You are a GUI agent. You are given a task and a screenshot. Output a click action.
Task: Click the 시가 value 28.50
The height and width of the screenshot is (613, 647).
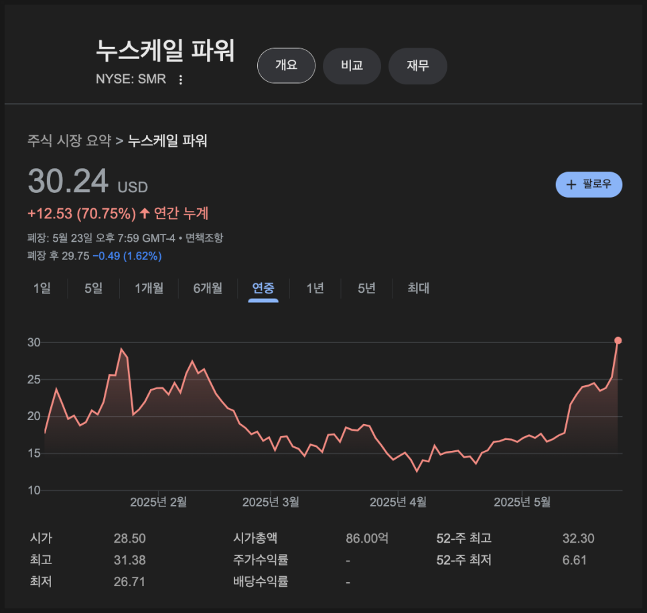129,538
